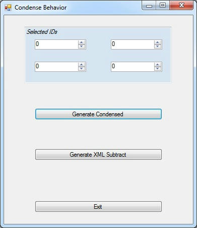This screenshot has width=197, height=228.
Task: Click the Generate Condensed button
Action: click(98, 114)
